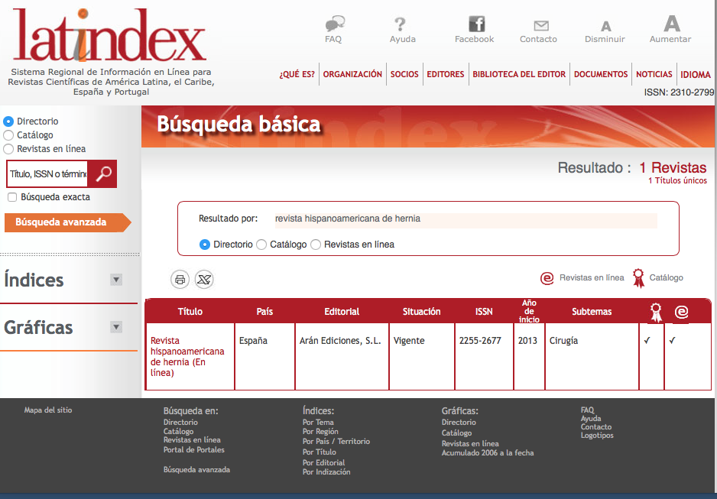Click the Mapa del sitio footer link
Viewport: 717px width, 499px height.
(48, 410)
